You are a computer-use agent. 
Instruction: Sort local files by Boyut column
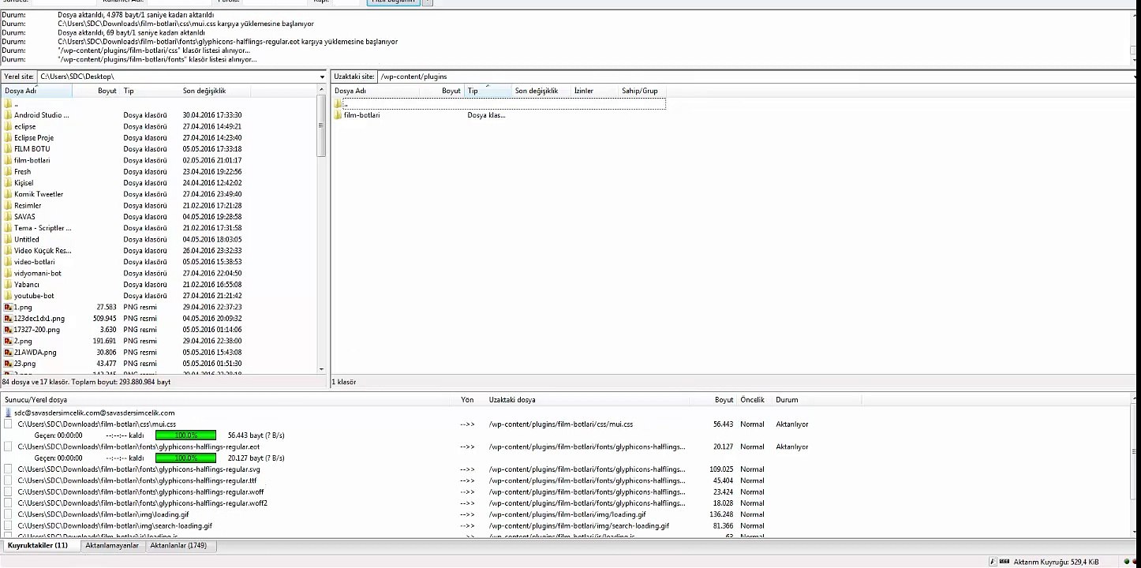tap(96, 91)
